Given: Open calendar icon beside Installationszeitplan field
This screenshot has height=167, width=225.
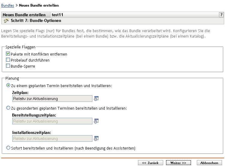Looking at the screenshot, I should (96, 138).
